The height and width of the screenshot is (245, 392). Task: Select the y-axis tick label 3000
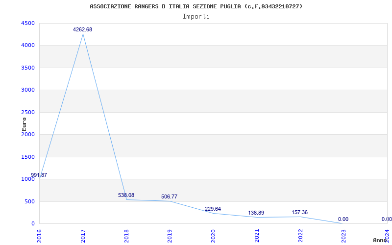click(28, 90)
